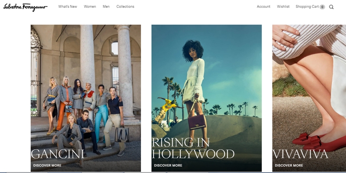Open the Women menu
This screenshot has height=173, width=346.
point(90,7)
